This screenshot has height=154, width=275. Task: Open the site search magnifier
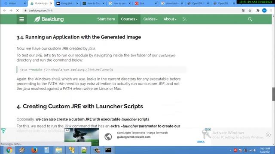tap(250, 19)
